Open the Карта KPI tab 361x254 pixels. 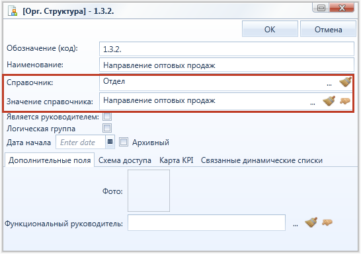click(176, 160)
